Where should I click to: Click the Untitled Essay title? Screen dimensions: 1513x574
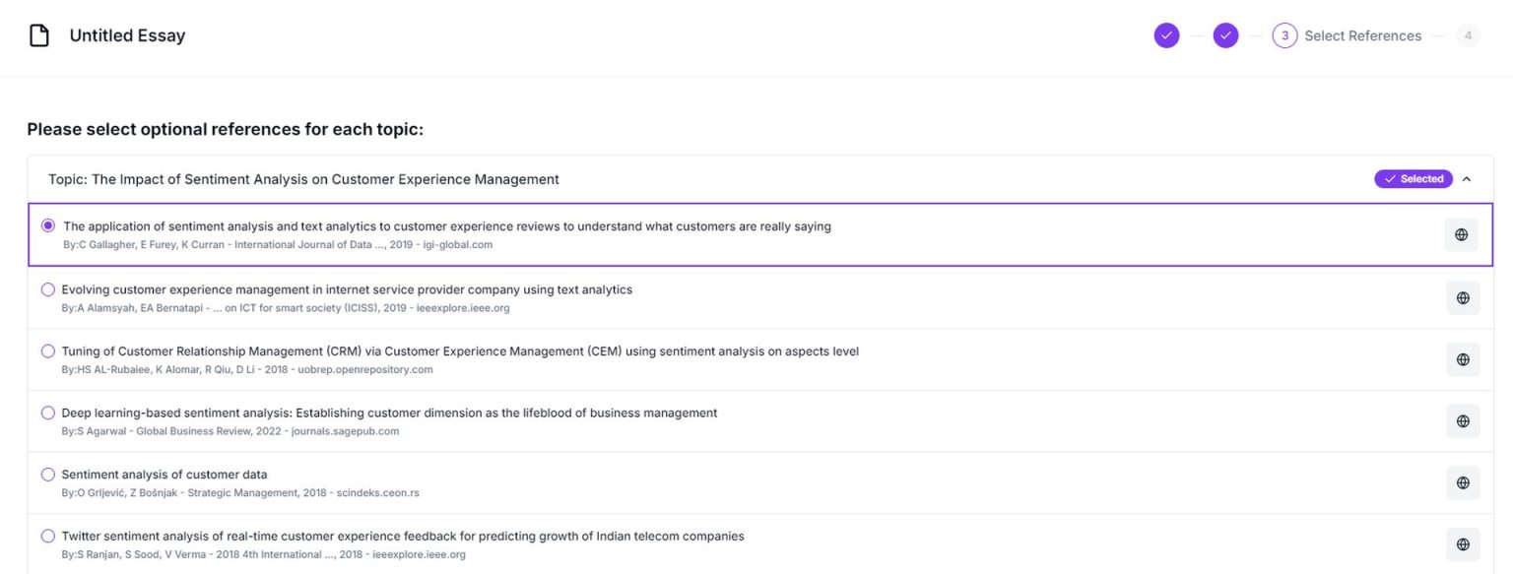tap(127, 36)
